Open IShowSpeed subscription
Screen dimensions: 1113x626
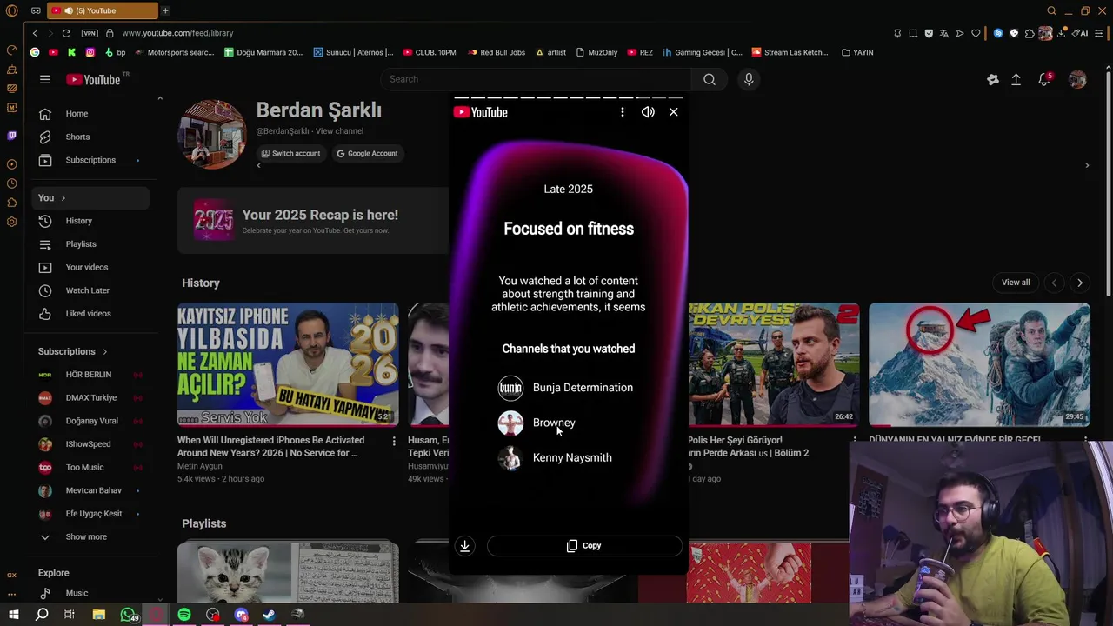pos(91,444)
